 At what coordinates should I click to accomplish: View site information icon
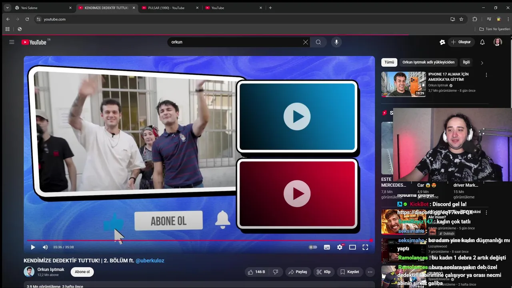click(38, 19)
